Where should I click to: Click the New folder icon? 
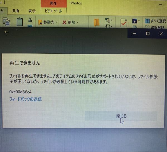[x=96, y=23]
